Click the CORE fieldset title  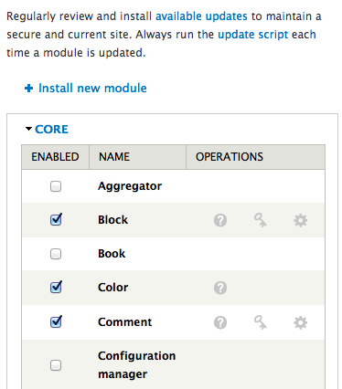pos(51,130)
